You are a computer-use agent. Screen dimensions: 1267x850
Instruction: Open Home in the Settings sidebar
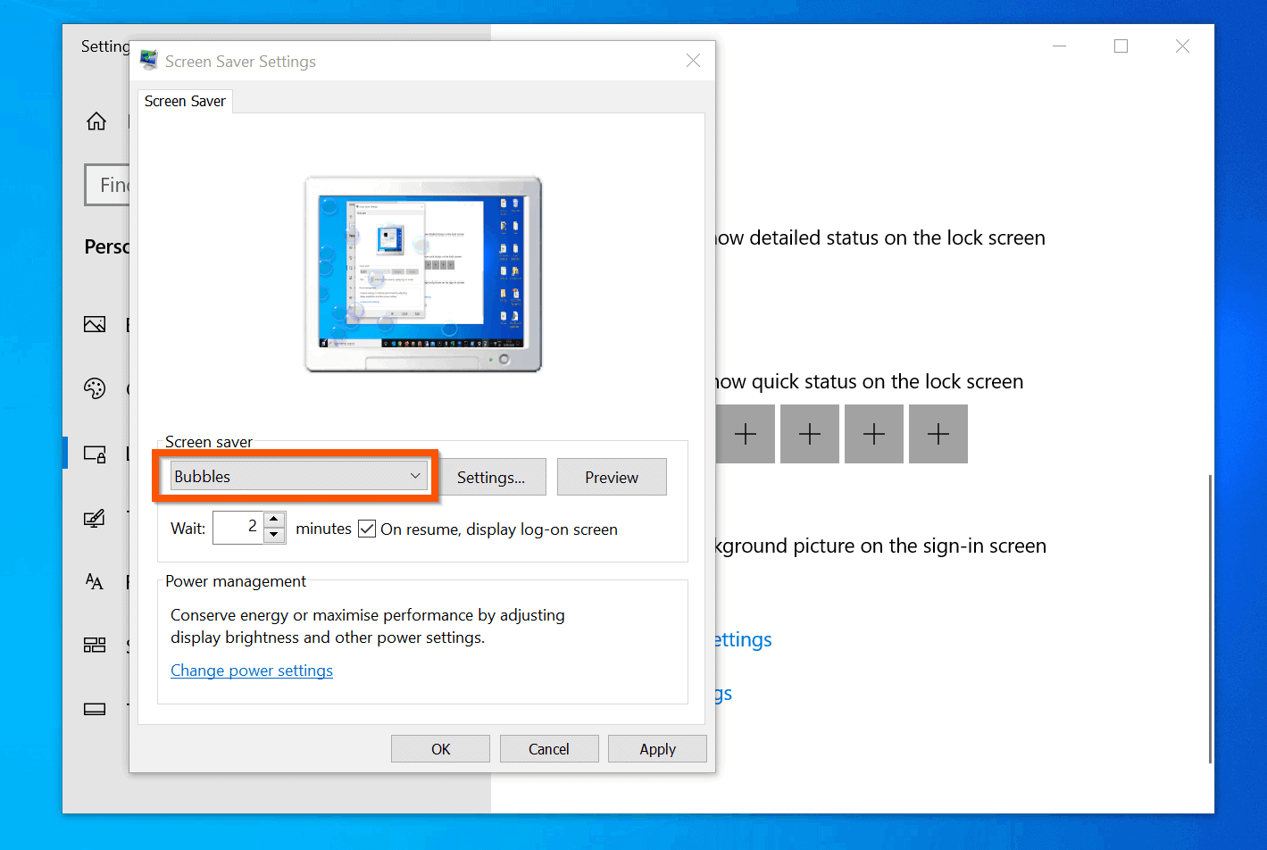coord(96,121)
